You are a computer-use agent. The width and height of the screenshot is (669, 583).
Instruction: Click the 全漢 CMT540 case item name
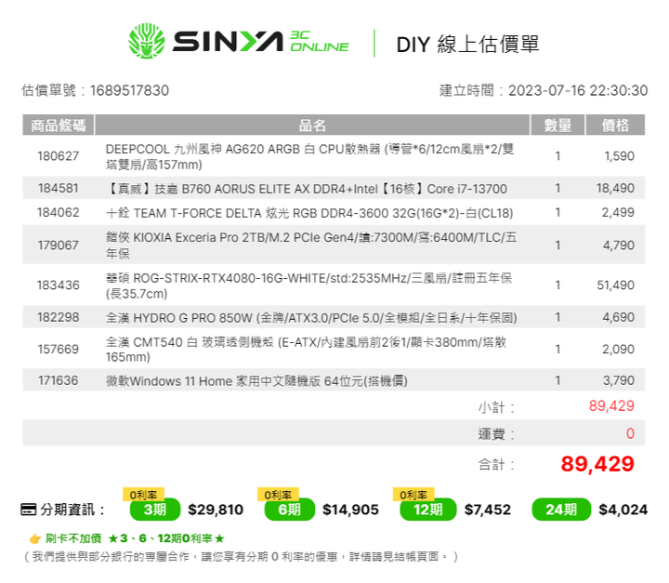click(x=306, y=350)
